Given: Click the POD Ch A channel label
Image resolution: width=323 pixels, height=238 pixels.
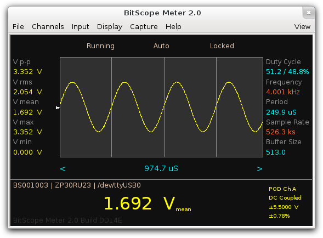Looking at the screenshot, I should [x=282, y=189].
